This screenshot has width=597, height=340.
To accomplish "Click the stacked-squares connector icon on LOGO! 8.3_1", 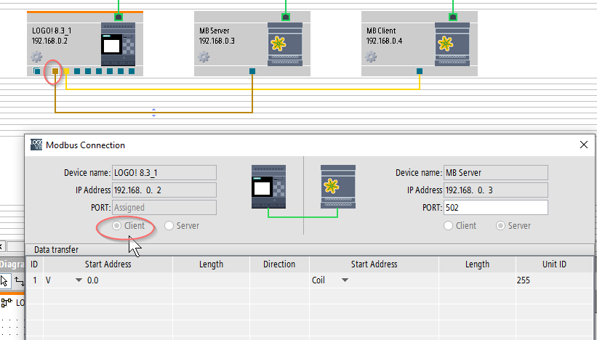I will point(36,71).
